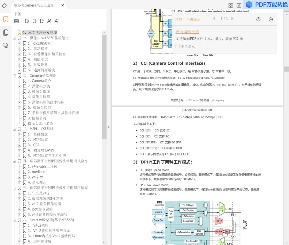Expand the 2. media-ctl bookmark
289x245 pixels.
19,172
